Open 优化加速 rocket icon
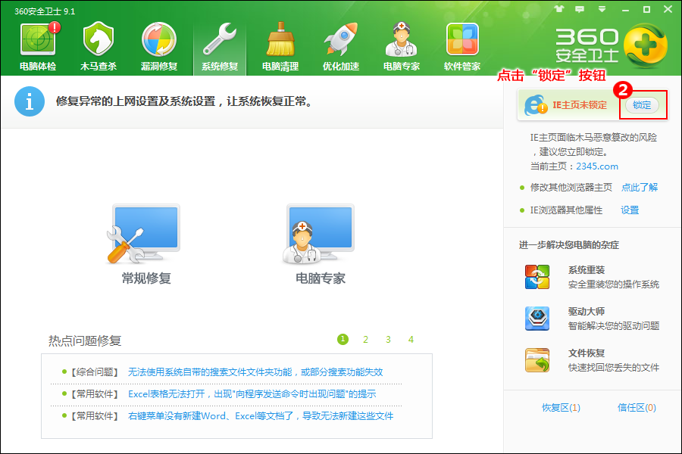The width and height of the screenshot is (682, 454). pyautogui.click(x=340, y=39)
